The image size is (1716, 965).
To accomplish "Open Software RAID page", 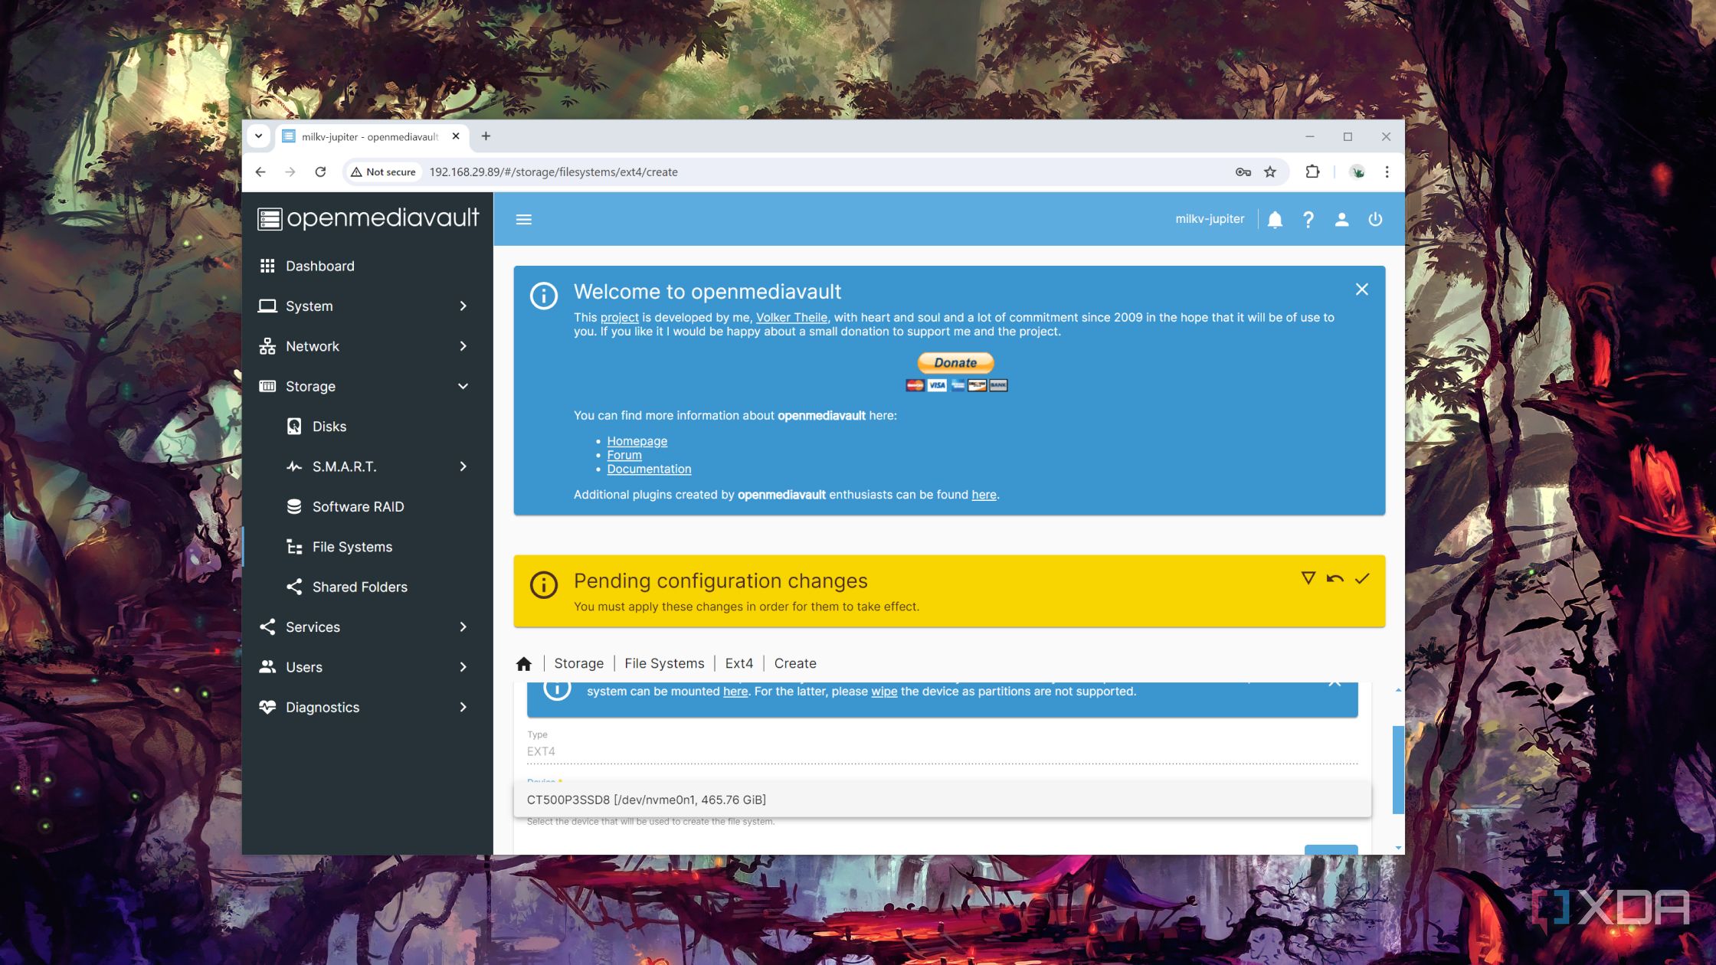I will [x=367, y=506].
